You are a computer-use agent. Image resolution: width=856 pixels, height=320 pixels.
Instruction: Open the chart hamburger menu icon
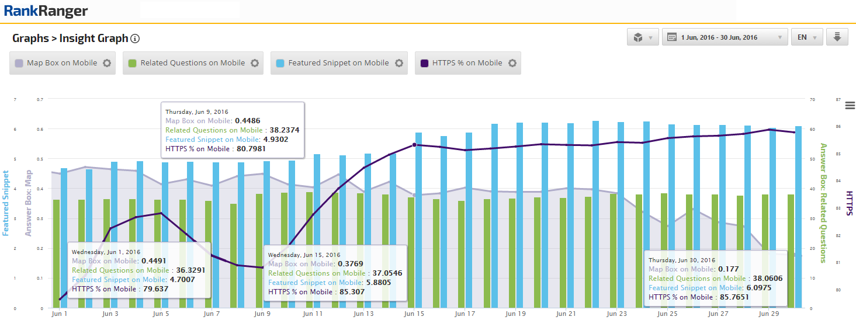[x=850, y=105]
